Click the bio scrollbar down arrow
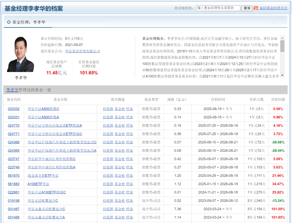The height and width of the screenshot is (223, 297). point(282,75)
